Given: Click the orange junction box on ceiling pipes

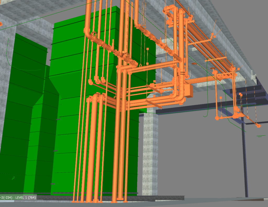Looking at the screenshot, I should pyautogui.click(x=189, y=93).
